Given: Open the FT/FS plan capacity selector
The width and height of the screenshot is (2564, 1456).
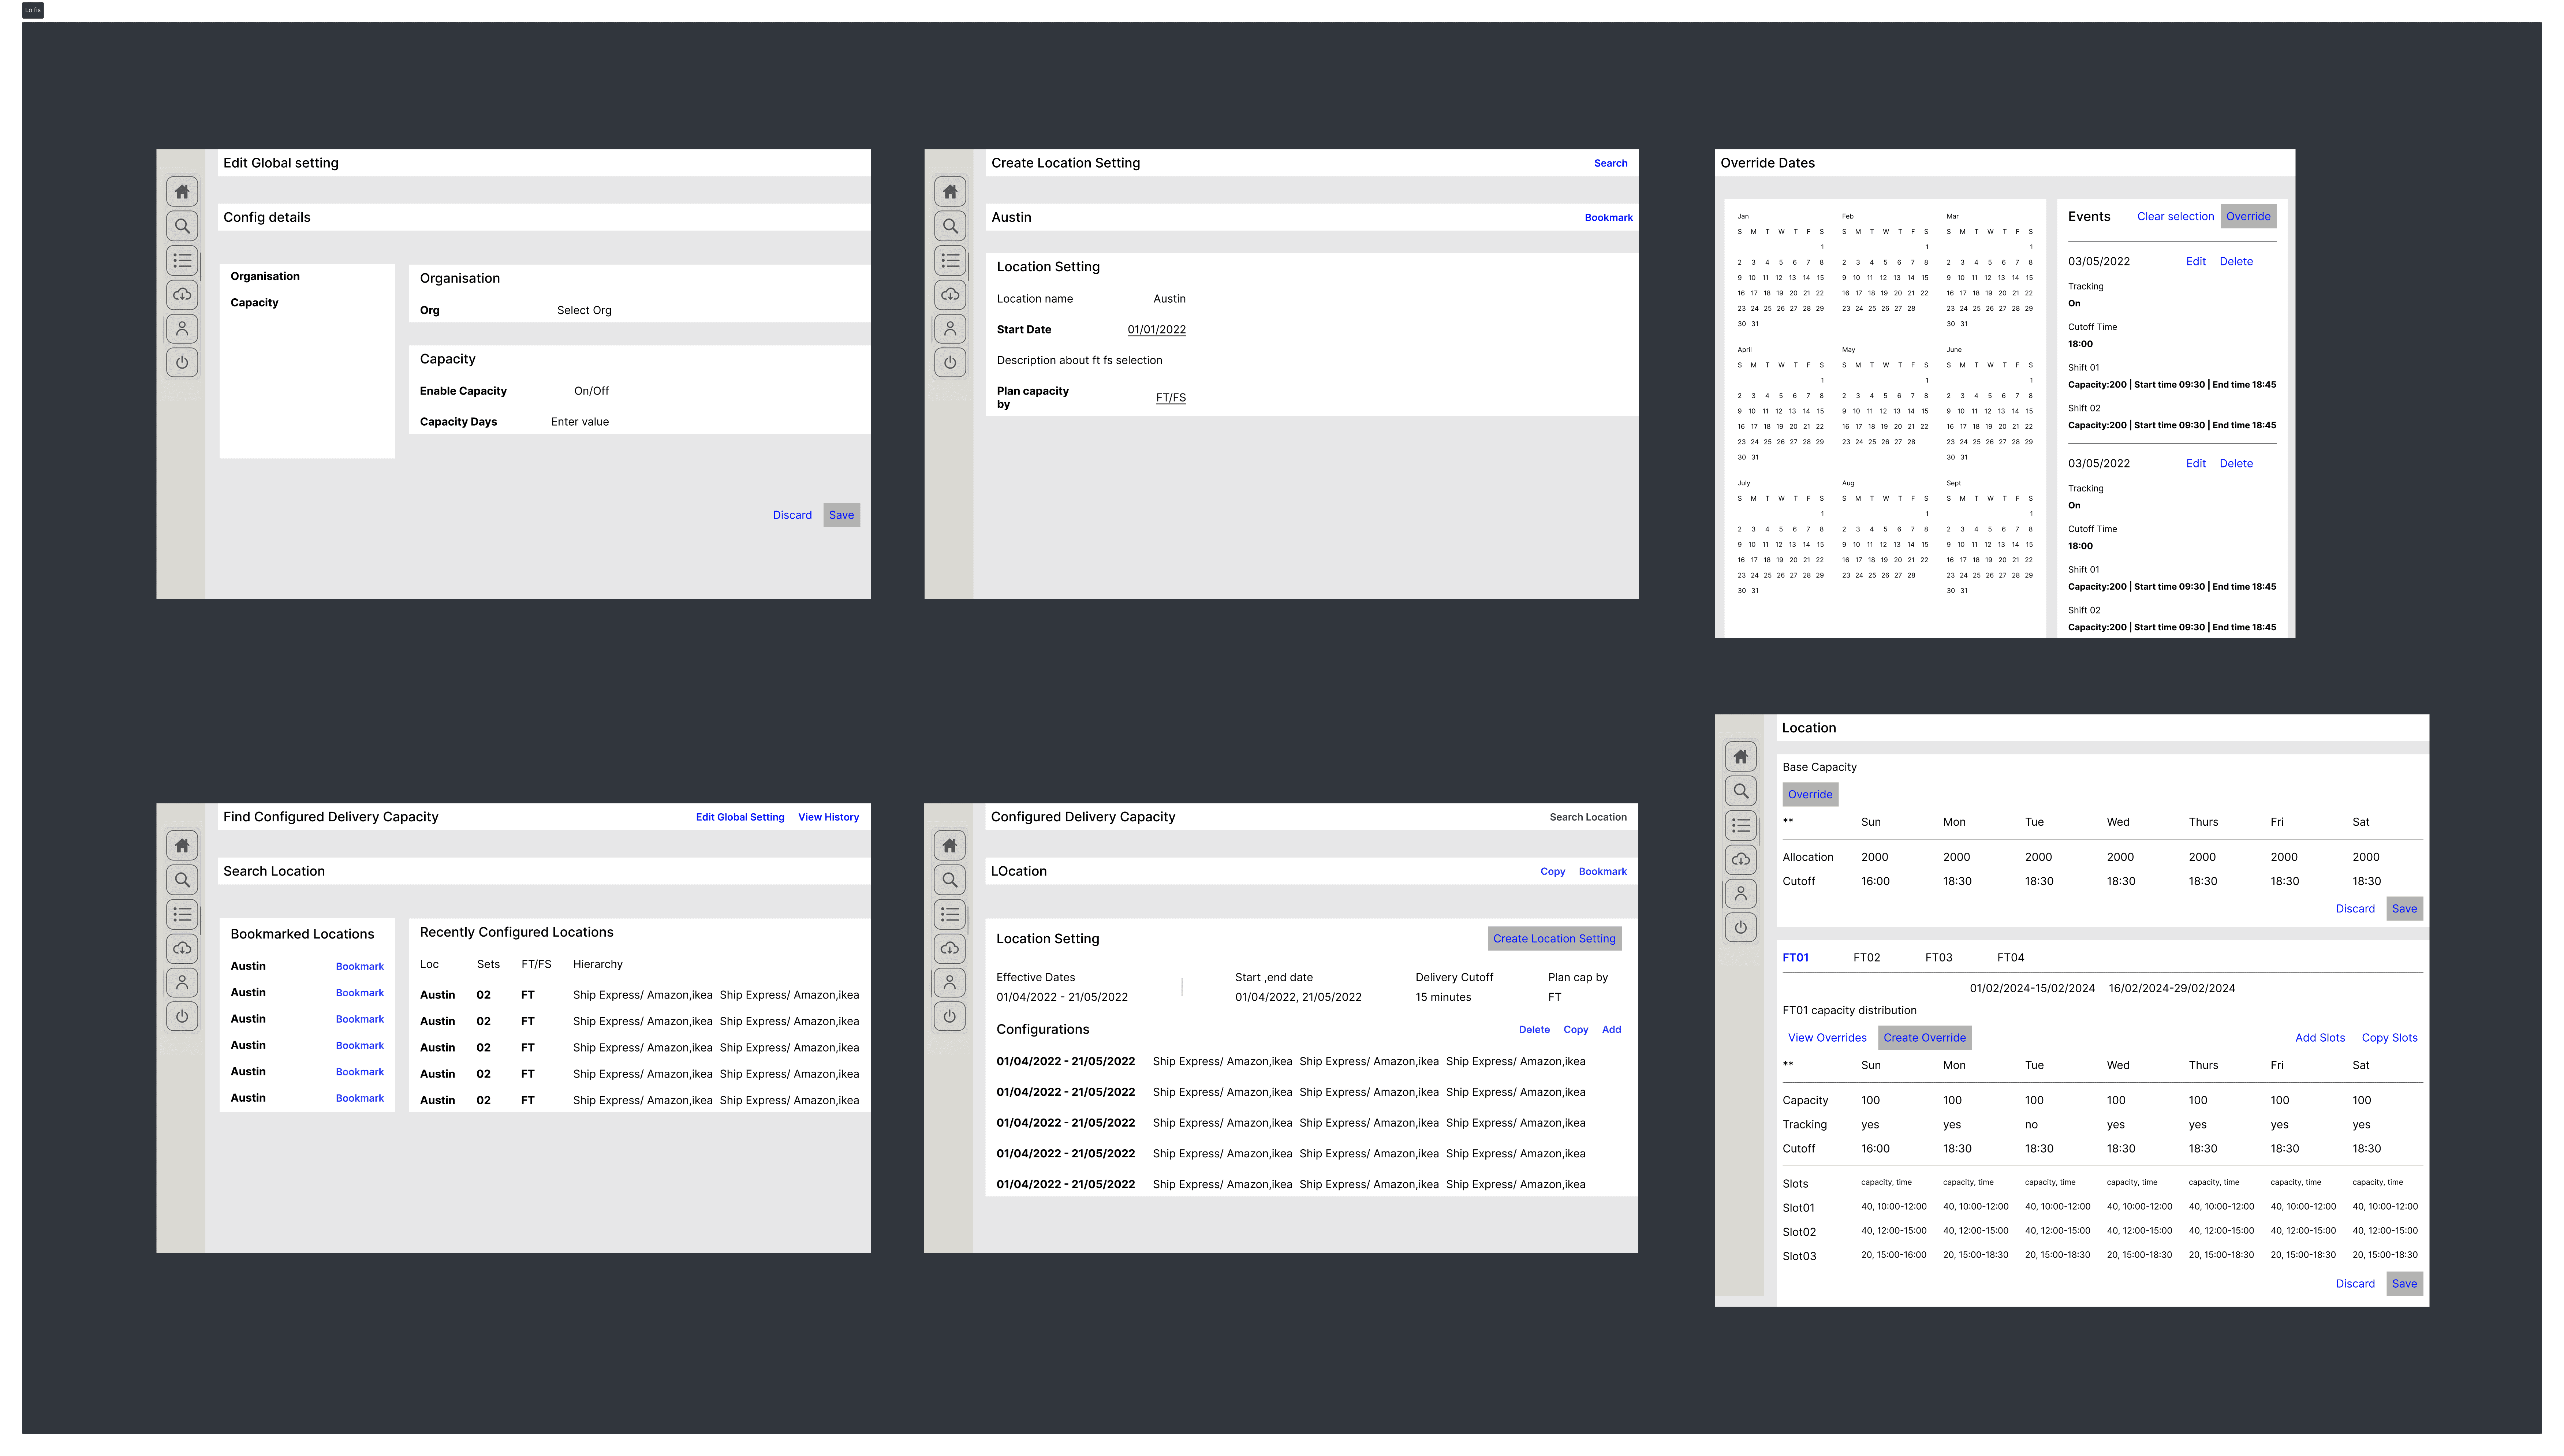Looking at the screenshot, I should pos(1170,397).
